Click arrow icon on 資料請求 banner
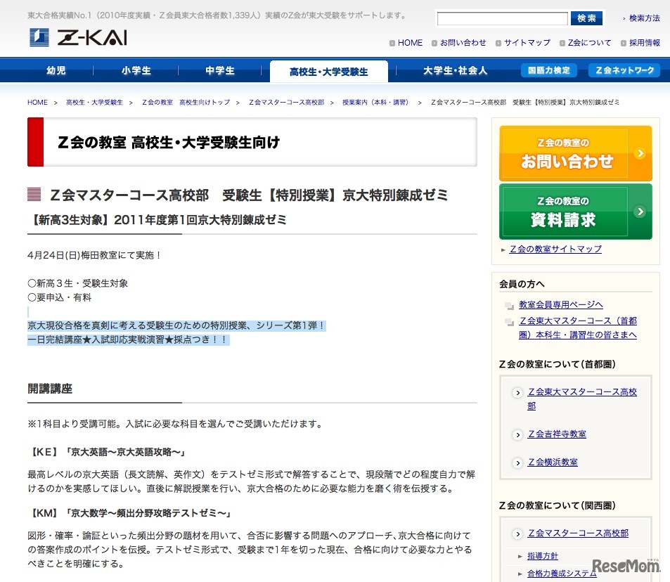This screenshot has width=670, height=582. tap(640, 212)
